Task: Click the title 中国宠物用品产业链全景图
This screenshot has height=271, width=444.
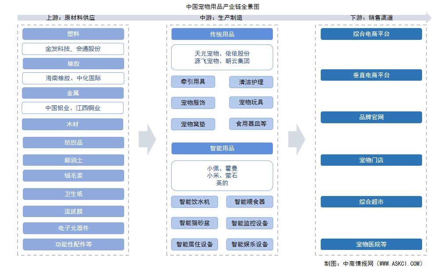Action: point(222,6)
